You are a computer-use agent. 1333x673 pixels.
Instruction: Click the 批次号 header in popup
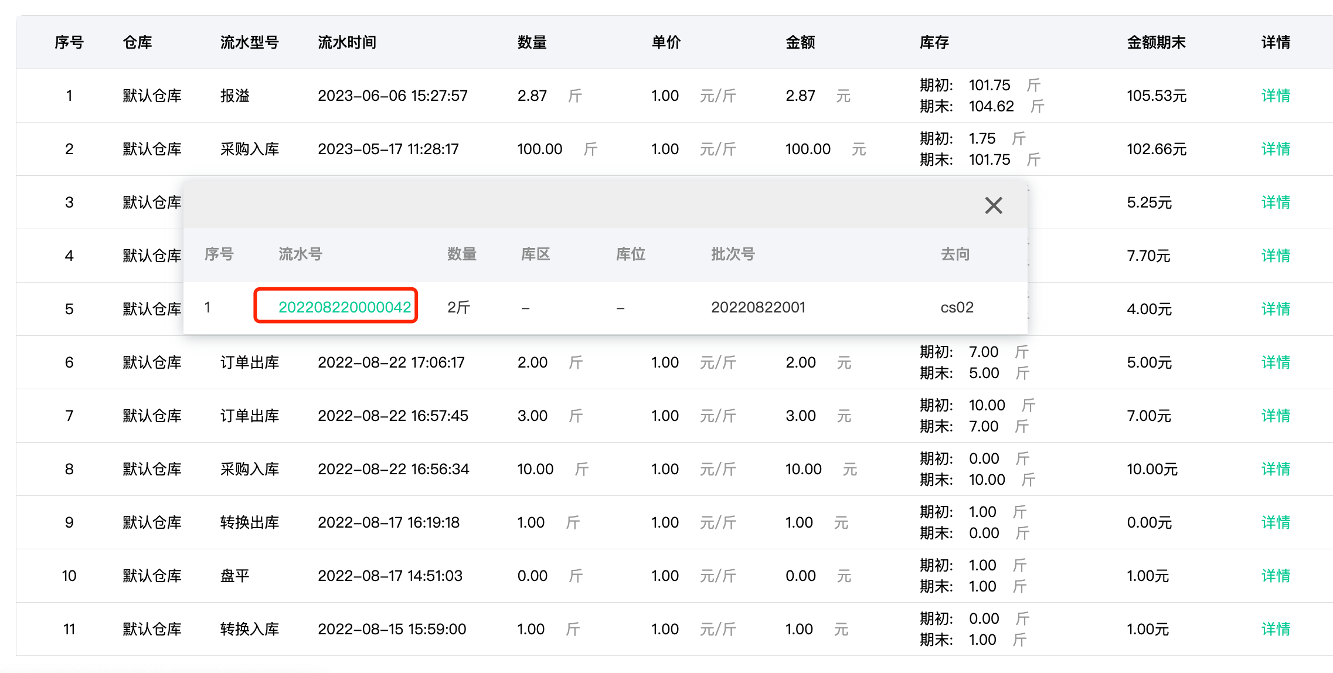tap(733, 254)
